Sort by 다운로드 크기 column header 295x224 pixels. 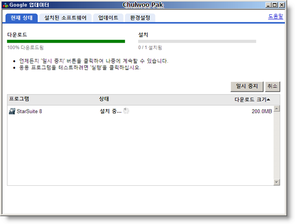tap(252, 100)
